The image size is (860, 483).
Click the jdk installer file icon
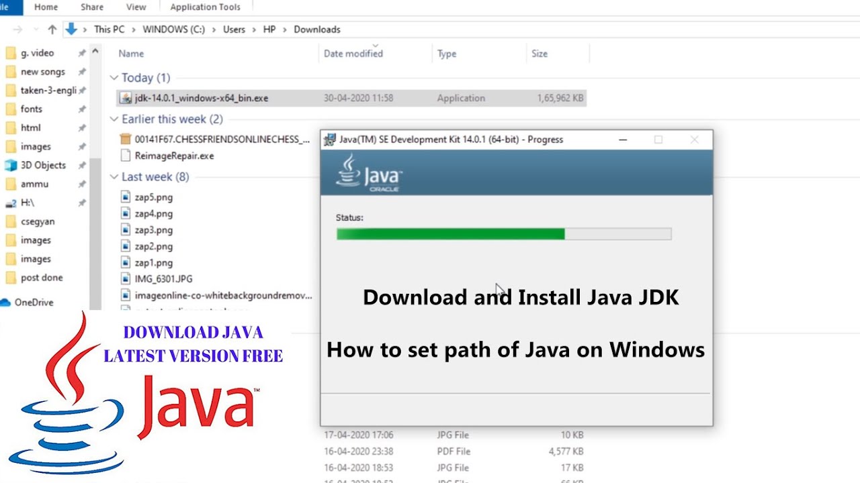click(x=125, y=98)
